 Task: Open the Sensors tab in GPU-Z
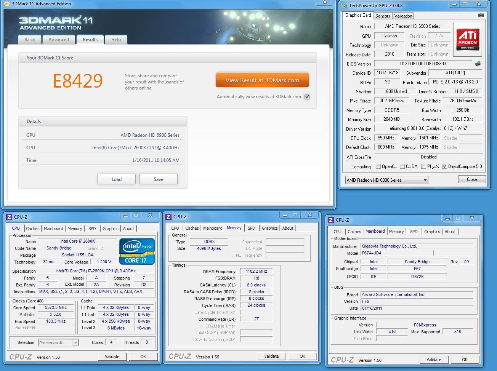382,16
